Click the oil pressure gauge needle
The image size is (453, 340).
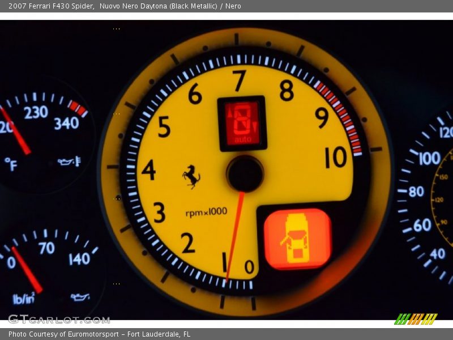click(x=27, y=270)
